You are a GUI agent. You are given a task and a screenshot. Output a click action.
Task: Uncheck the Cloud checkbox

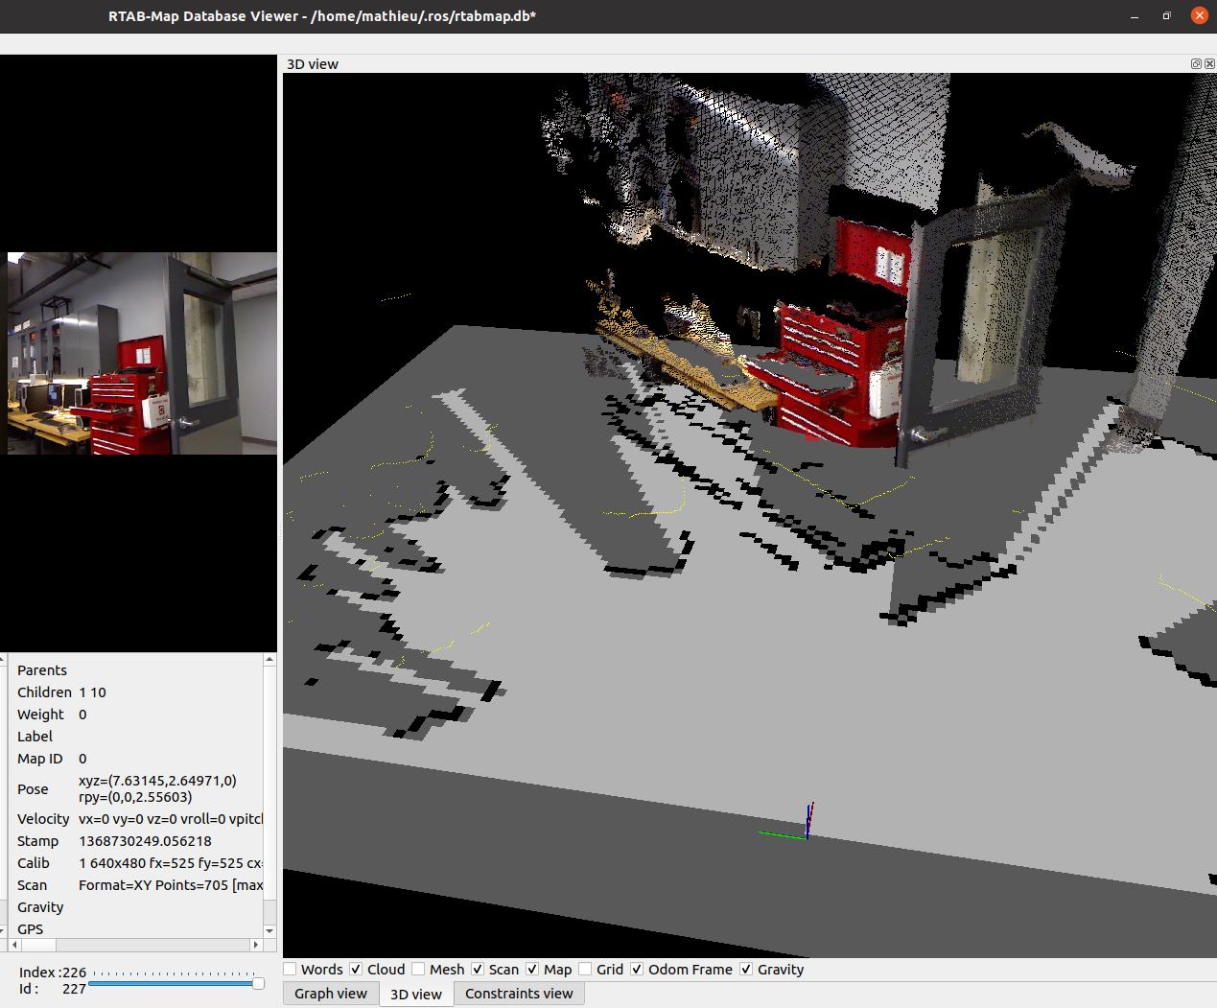point(356,970)
